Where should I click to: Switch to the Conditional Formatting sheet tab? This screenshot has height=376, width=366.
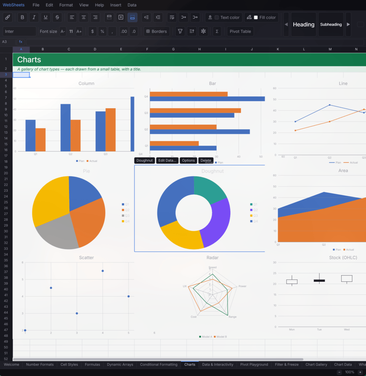pyautogui.click(x=159, y=365)
